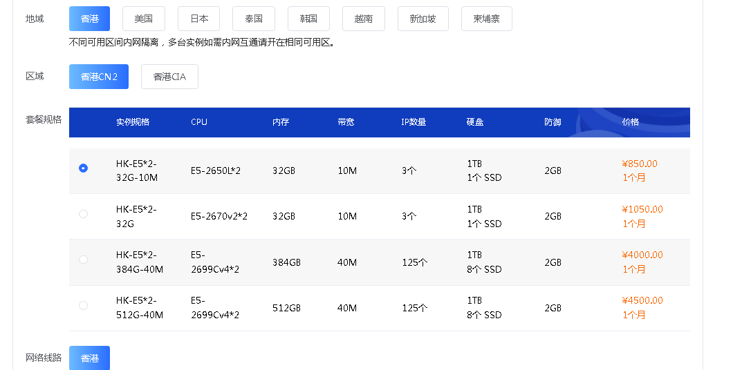Choose 美国 as the region
733x370 pixels.
click(143, 19)
